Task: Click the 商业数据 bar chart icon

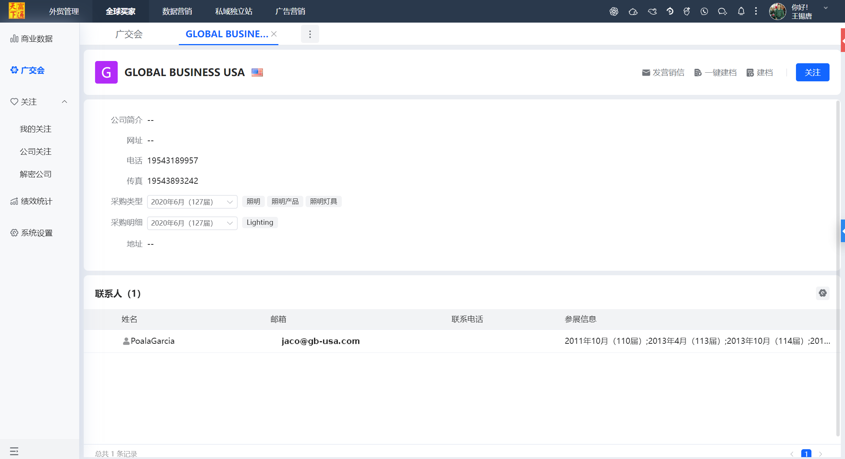Action: point(14,39)
